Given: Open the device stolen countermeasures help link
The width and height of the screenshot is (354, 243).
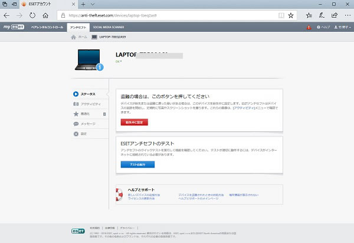Looking at the screenshot, I should (201, 195).
